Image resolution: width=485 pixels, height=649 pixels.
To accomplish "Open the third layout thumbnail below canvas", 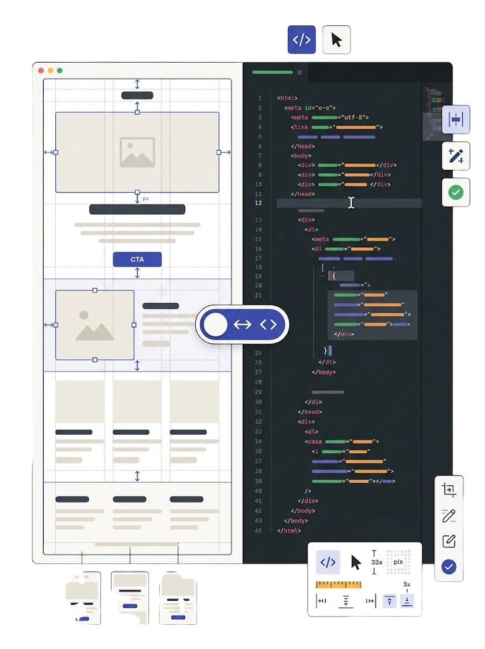I will 178,598.
